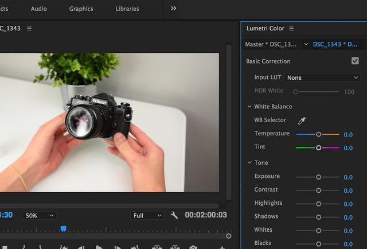Image resolution: width=367 pixels, height=249 pixels.
Task: Click the Nikon camera video preview frame
Action: [110, 122]
